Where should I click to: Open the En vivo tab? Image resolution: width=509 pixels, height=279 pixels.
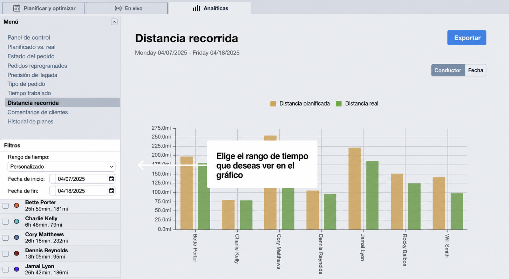127,8
